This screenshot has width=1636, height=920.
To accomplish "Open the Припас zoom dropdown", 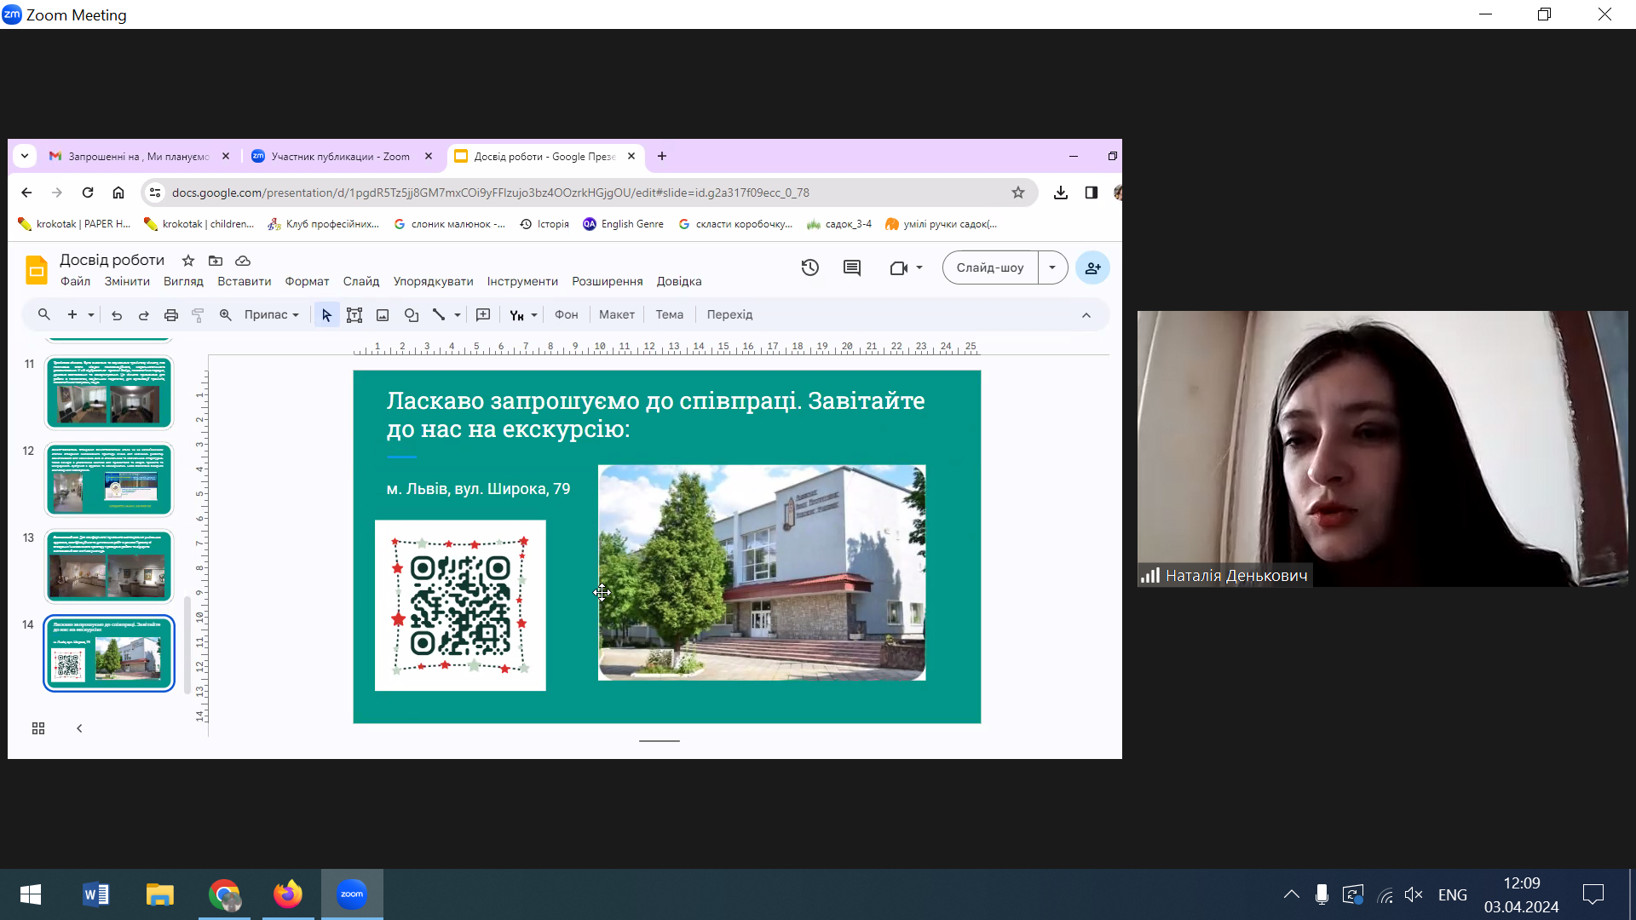I will [271, 315].
